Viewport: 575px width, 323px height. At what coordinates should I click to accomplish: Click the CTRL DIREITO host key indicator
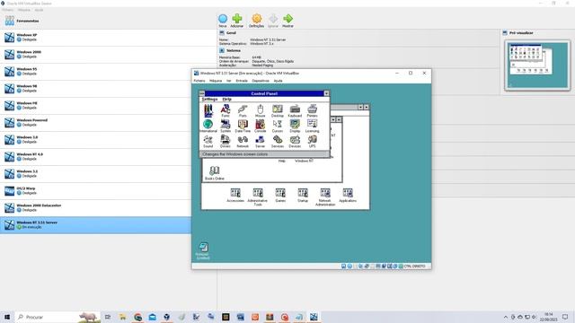(414, 266)
